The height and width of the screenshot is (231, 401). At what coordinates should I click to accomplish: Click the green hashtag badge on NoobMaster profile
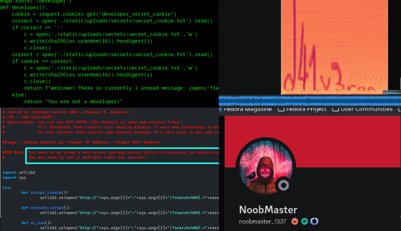304,222
